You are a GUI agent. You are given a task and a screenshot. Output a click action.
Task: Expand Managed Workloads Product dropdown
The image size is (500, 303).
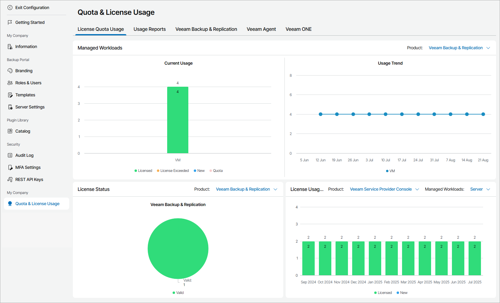(459, 48)
